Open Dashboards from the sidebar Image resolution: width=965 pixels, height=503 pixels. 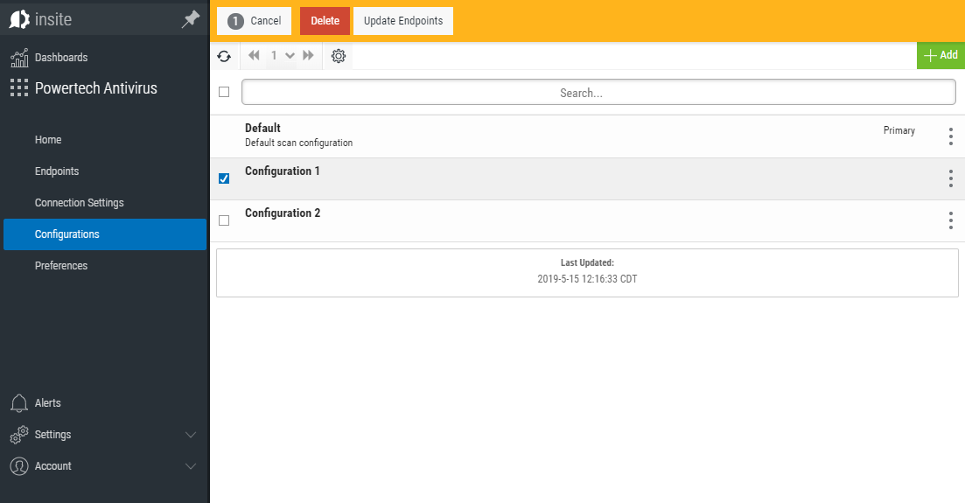pyautogui.click(x=61, y=57)
